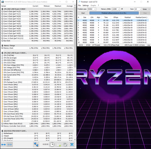Screen dimensions: 151x149
Task: Click the Time column header in LinX
Action: pos(106,17)
